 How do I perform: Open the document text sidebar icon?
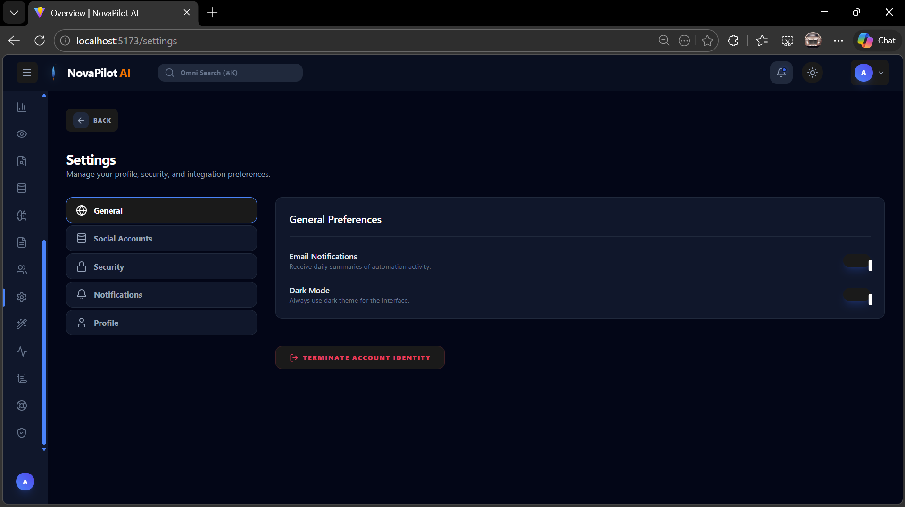(x=22, y=242)
